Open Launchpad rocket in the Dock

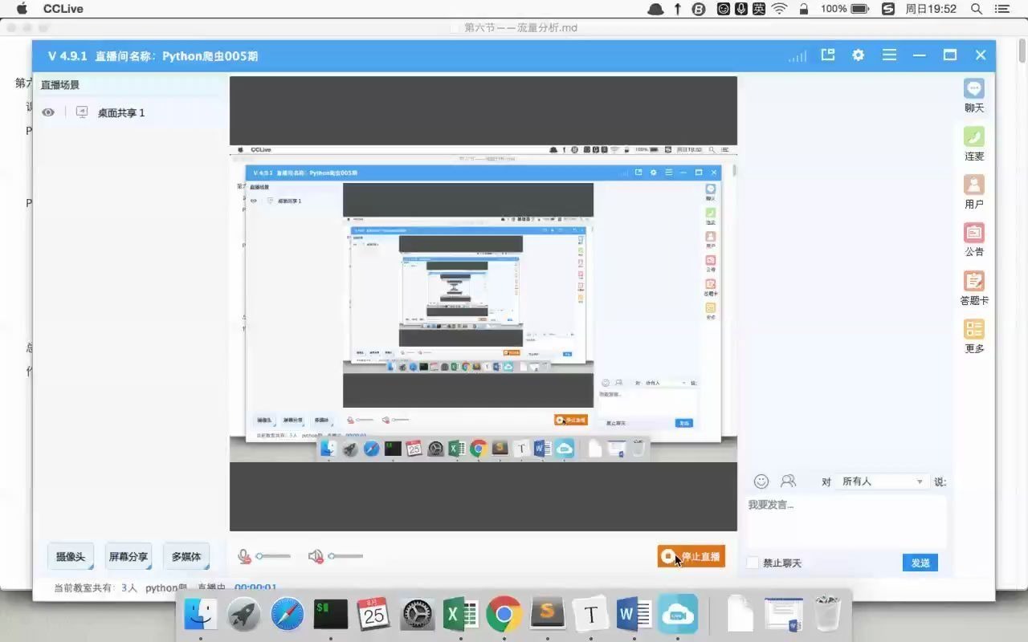click(x=244, y=615)
